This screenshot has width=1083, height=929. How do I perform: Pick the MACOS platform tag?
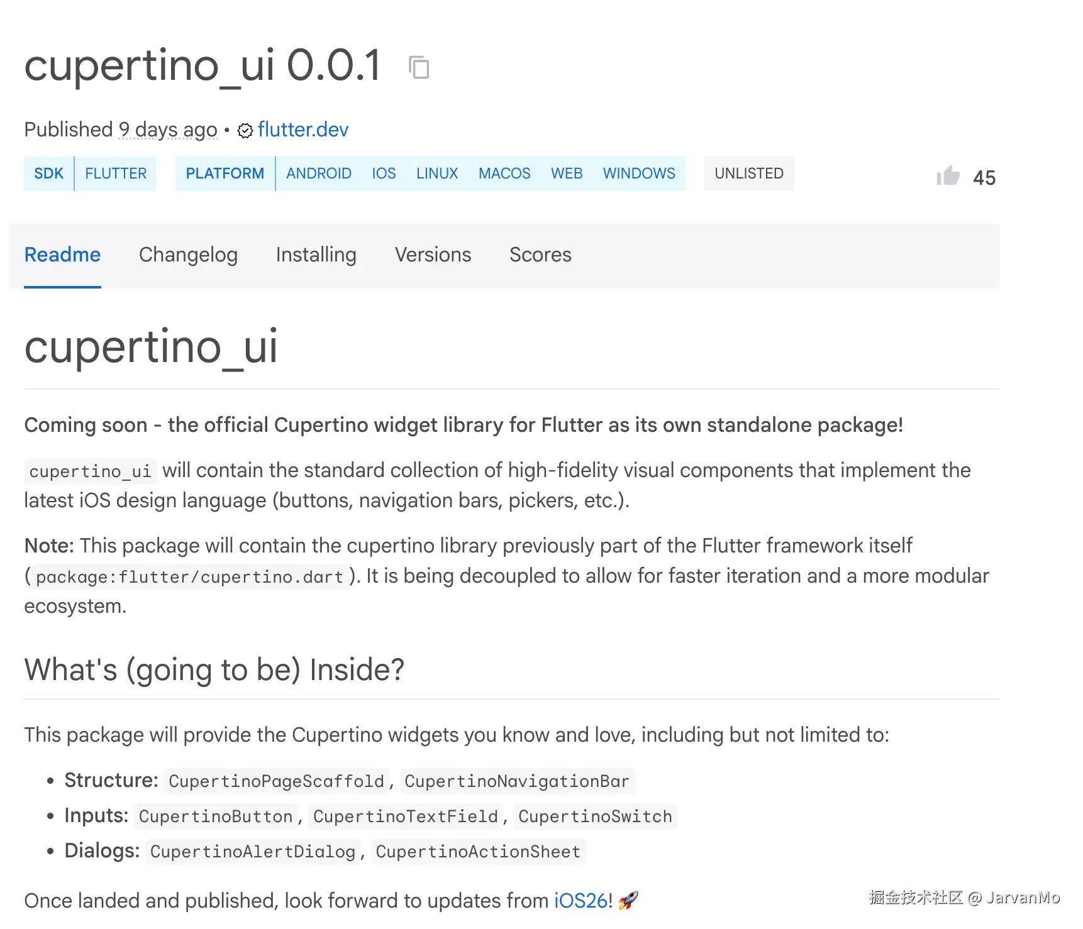coord(504,173)
